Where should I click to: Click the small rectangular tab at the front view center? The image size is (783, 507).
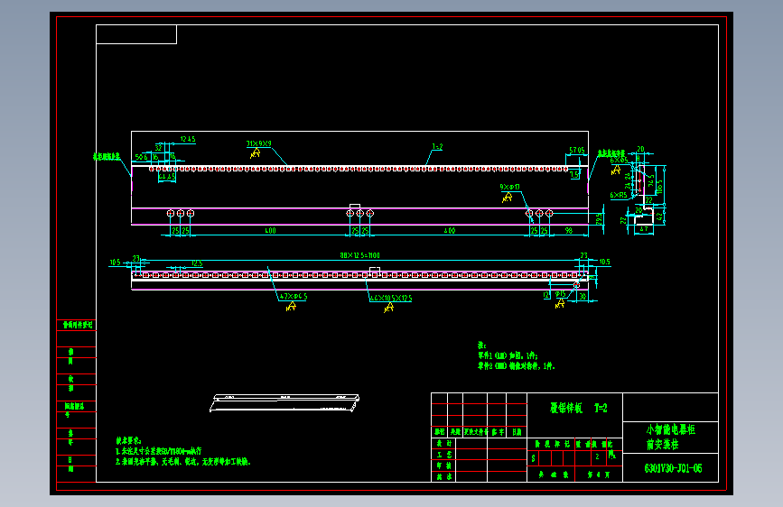click(355, 206)
